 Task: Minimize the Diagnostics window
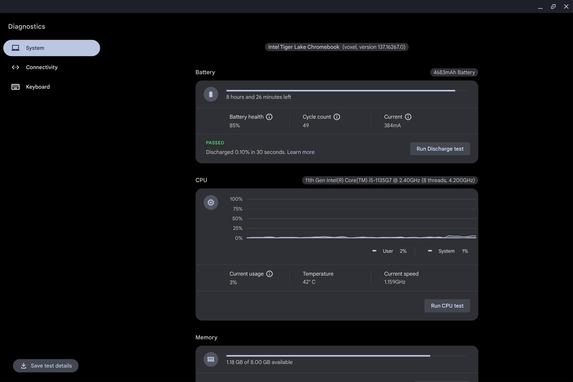click(x=540, y=7)
